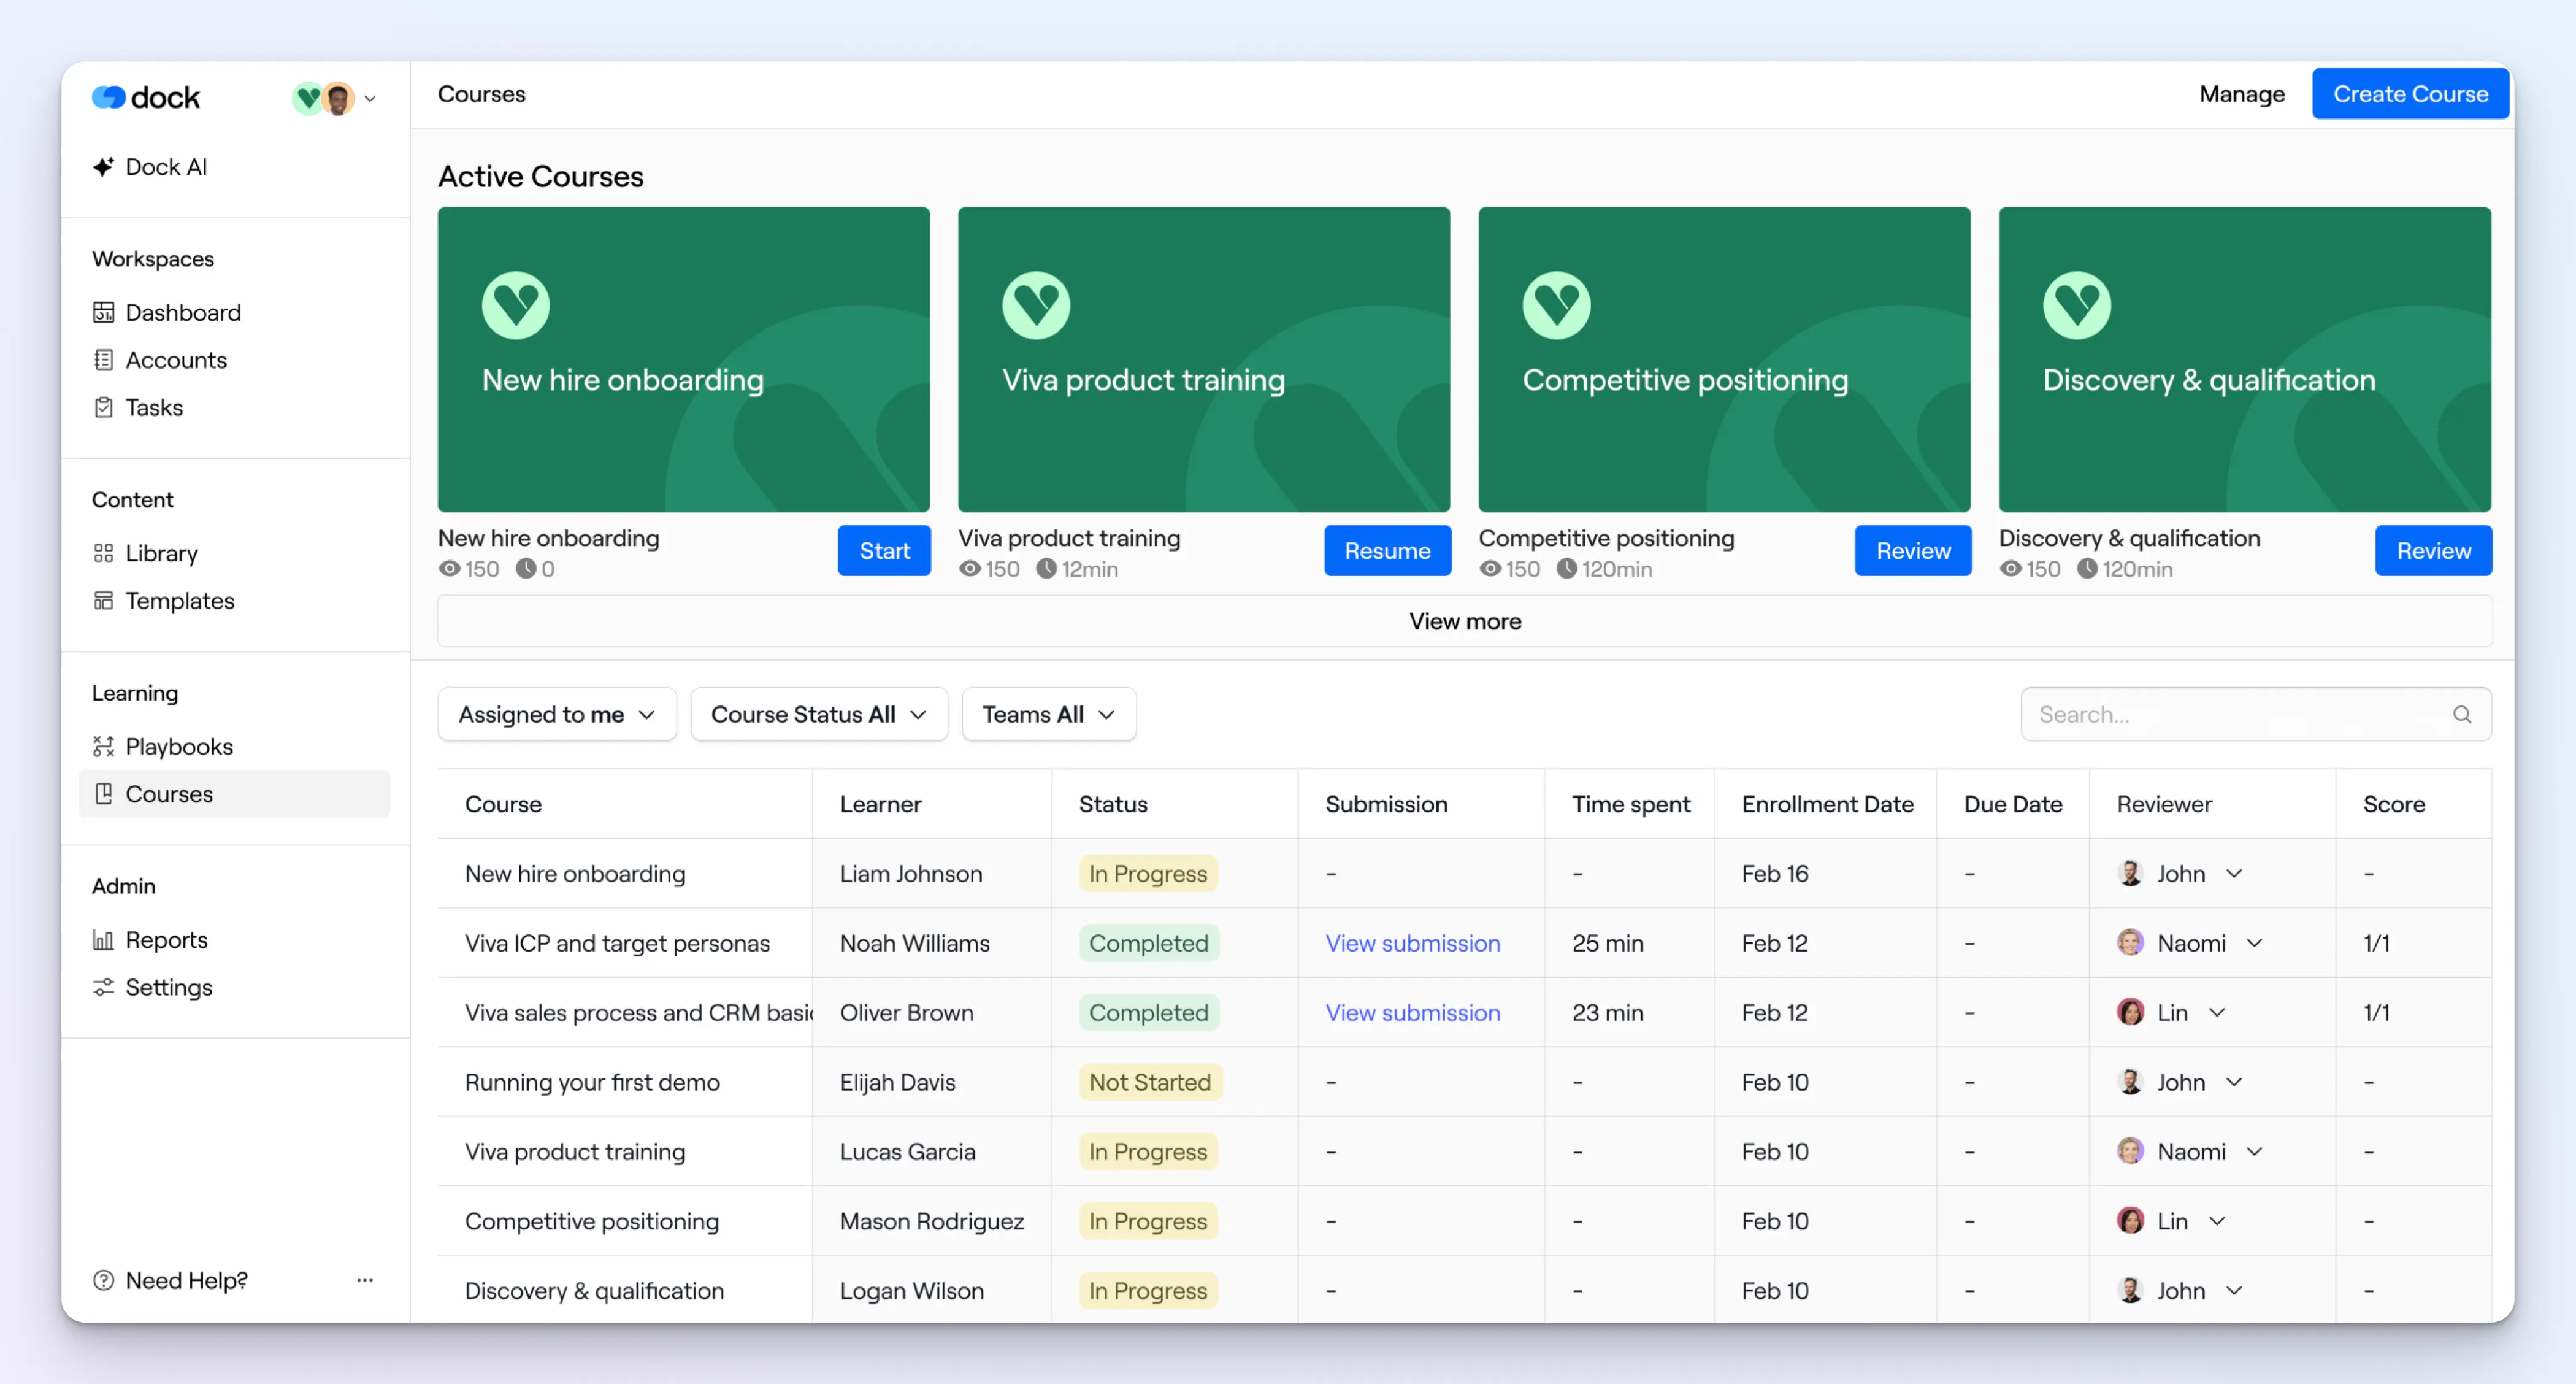Click the Reports bar chart icon

coord(103,939)
